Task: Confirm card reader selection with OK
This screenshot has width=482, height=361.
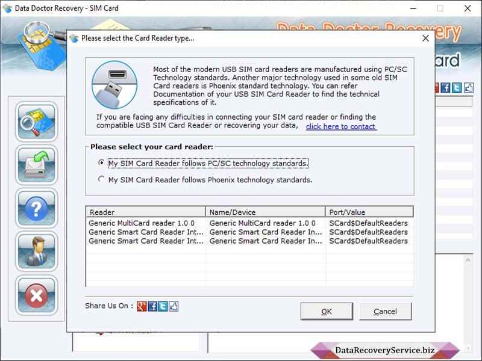Action: 326,311
